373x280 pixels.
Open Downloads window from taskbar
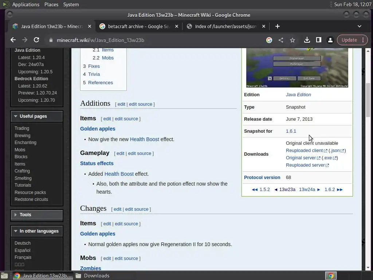point(93,276)
